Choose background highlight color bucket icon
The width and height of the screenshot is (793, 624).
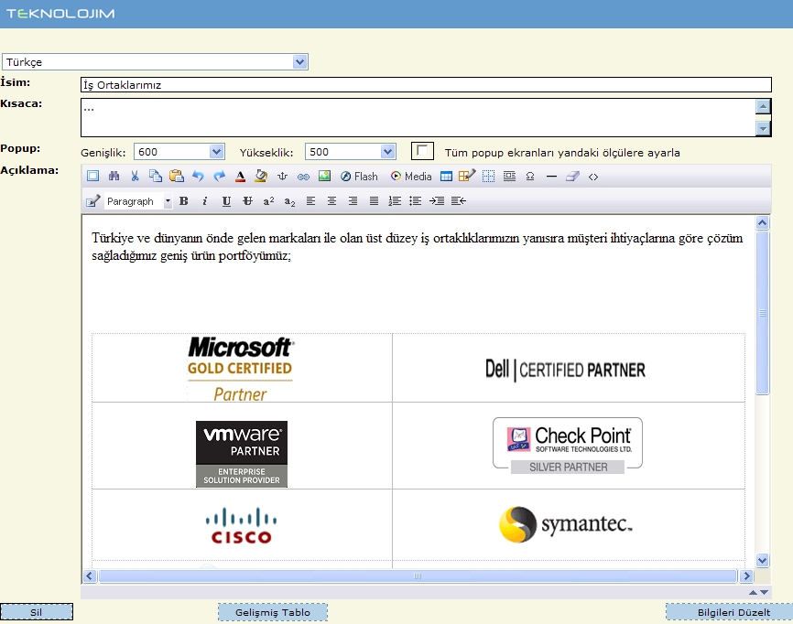(x=261, y=177)
